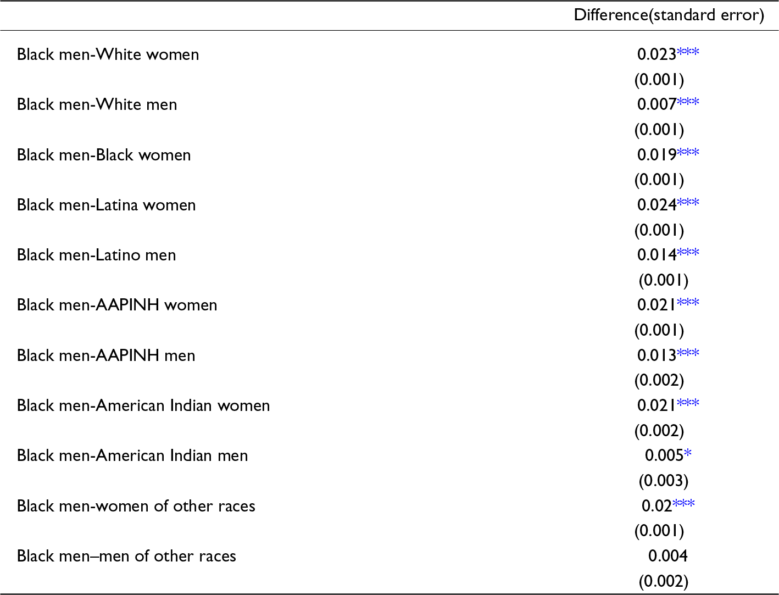Click the asterisks link after 0.024
779x595 pixels.
coord(688,203)
